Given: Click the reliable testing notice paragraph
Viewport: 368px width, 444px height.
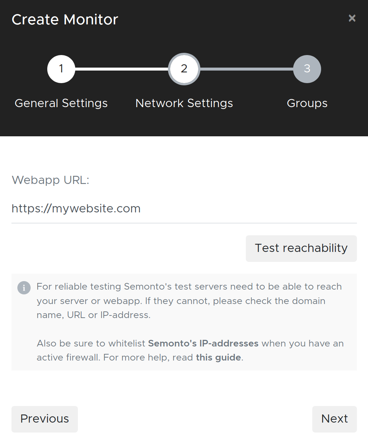Looking at the screenshot, I should 189,301.
